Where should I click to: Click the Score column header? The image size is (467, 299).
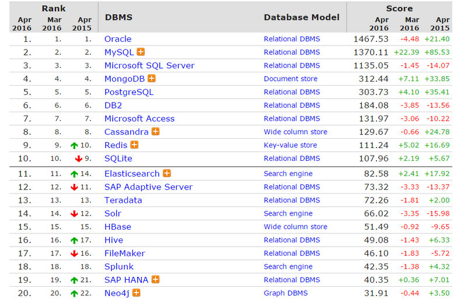tap(399, 8)
